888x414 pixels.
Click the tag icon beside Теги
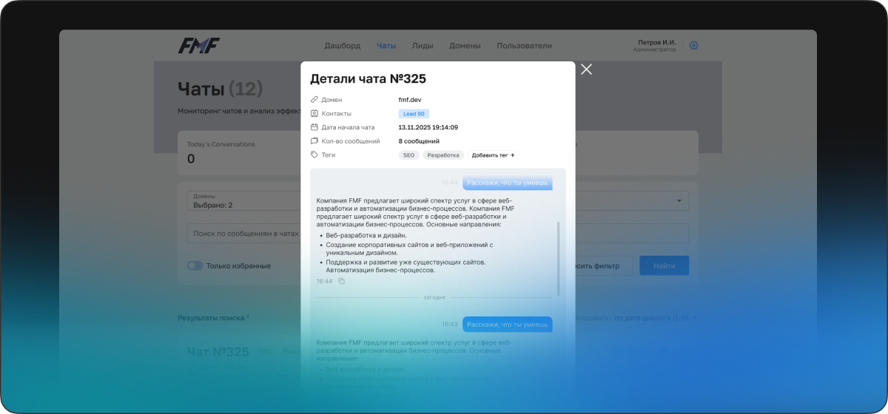pyautogui.click(x=314, y=155)
